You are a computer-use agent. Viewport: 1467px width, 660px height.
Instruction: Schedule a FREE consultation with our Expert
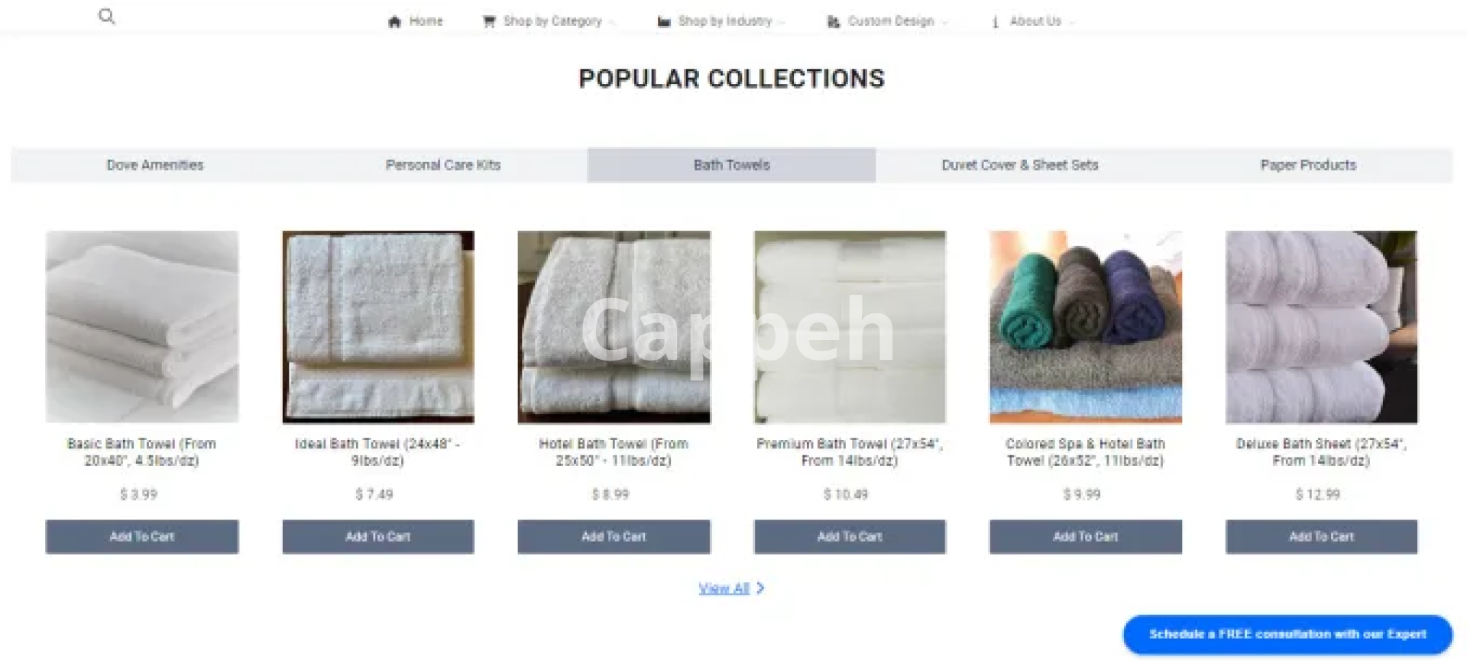coord(1287,634)
